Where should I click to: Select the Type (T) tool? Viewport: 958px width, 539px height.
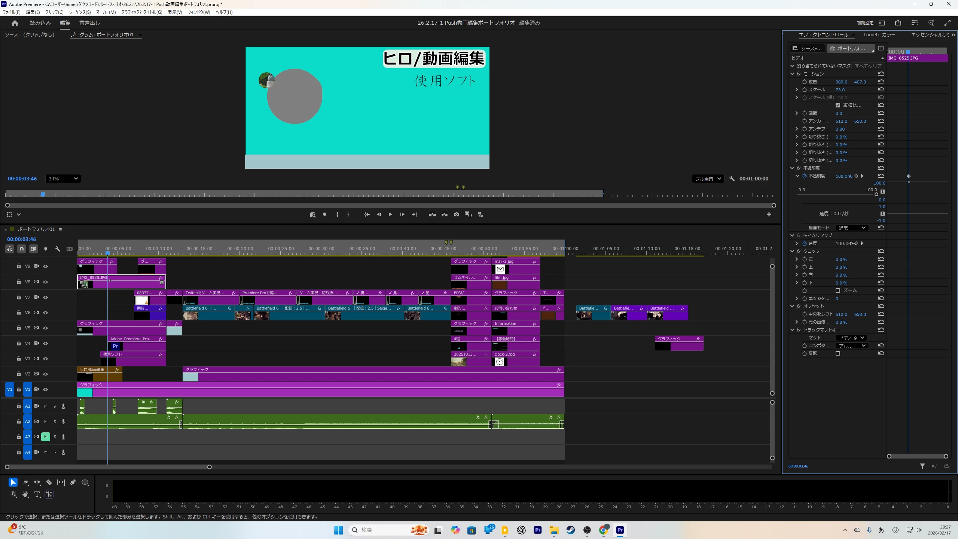click(x=37, y=494)
